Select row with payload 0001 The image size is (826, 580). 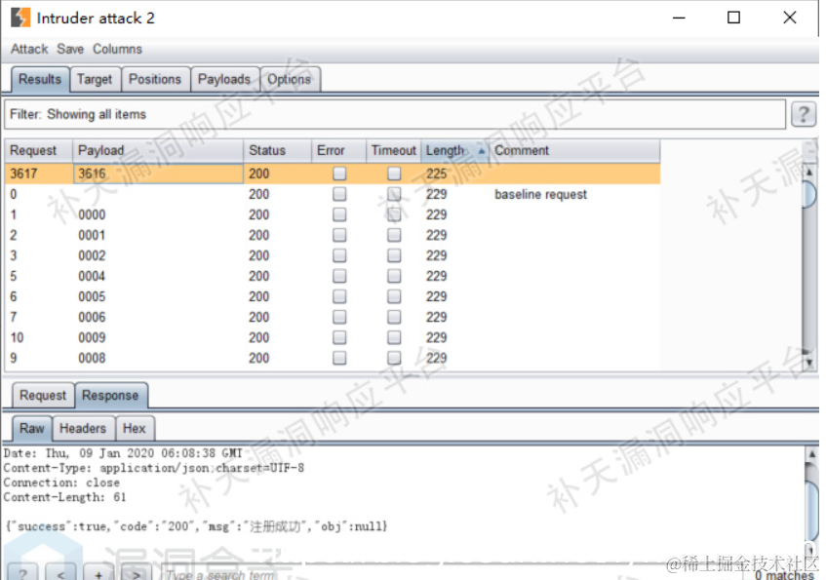332,235
